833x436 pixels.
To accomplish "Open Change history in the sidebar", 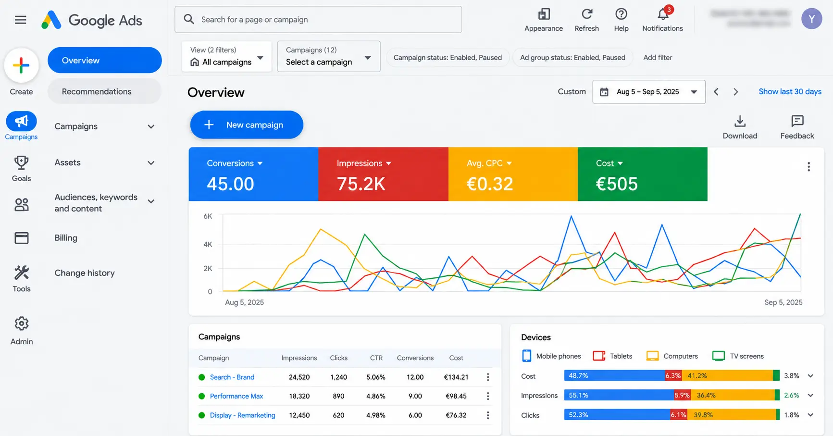I will 85,273.
